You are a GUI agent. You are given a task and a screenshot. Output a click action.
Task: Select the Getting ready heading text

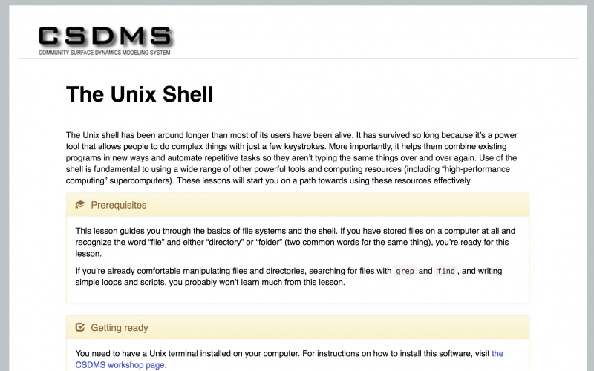120,327
